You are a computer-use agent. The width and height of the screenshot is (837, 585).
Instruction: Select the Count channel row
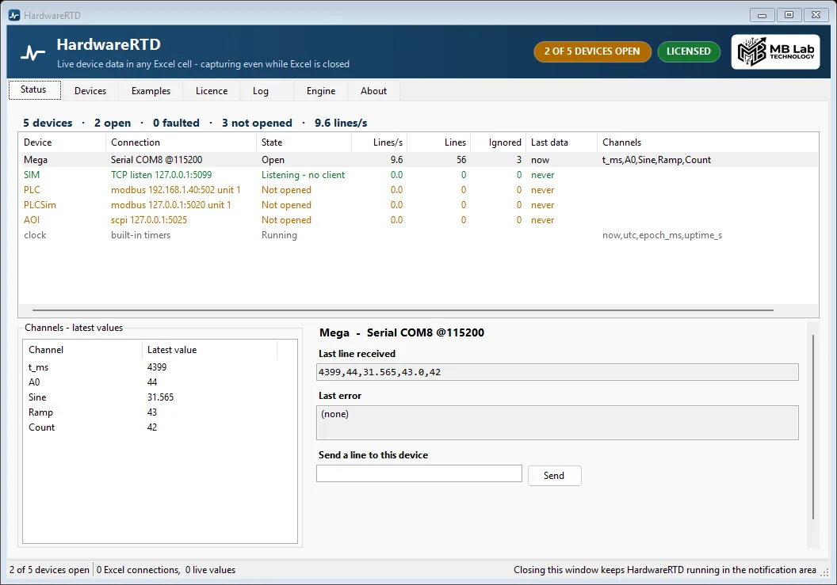point(159,427)
